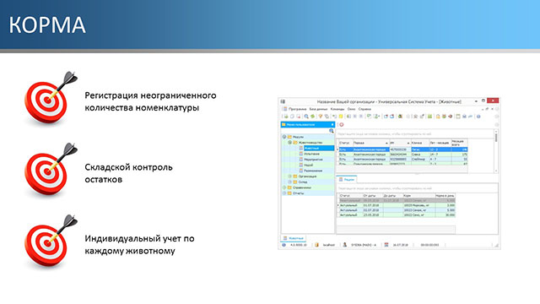Screen dimensions: 540x304
Task: Collapse the Модули tree node
Action: tap(284, 137)
